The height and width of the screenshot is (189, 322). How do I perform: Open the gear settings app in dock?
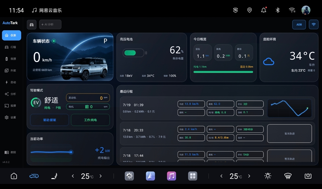(x=129, y=176)
